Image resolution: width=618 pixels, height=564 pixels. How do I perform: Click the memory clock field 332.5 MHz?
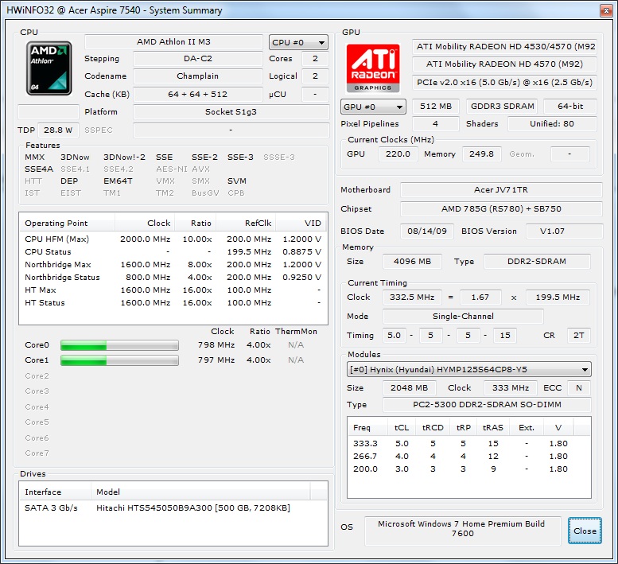(412, 298)
